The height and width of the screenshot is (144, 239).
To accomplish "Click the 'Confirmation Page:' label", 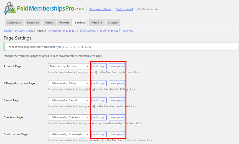I will 16,134.
